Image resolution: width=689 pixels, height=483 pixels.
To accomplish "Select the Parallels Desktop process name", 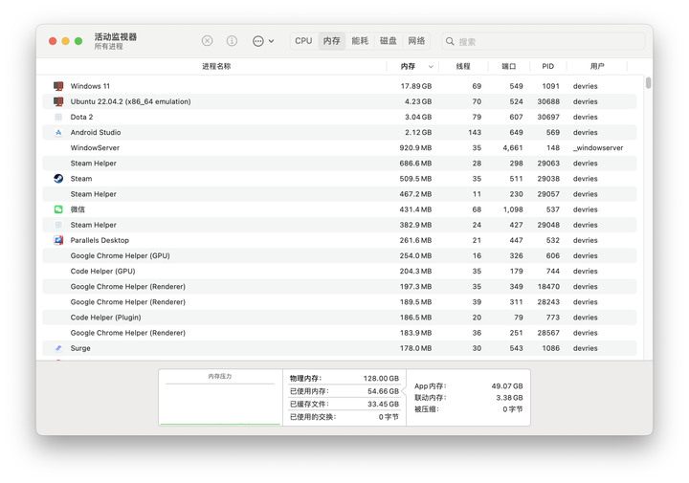I will pos(100,240).
